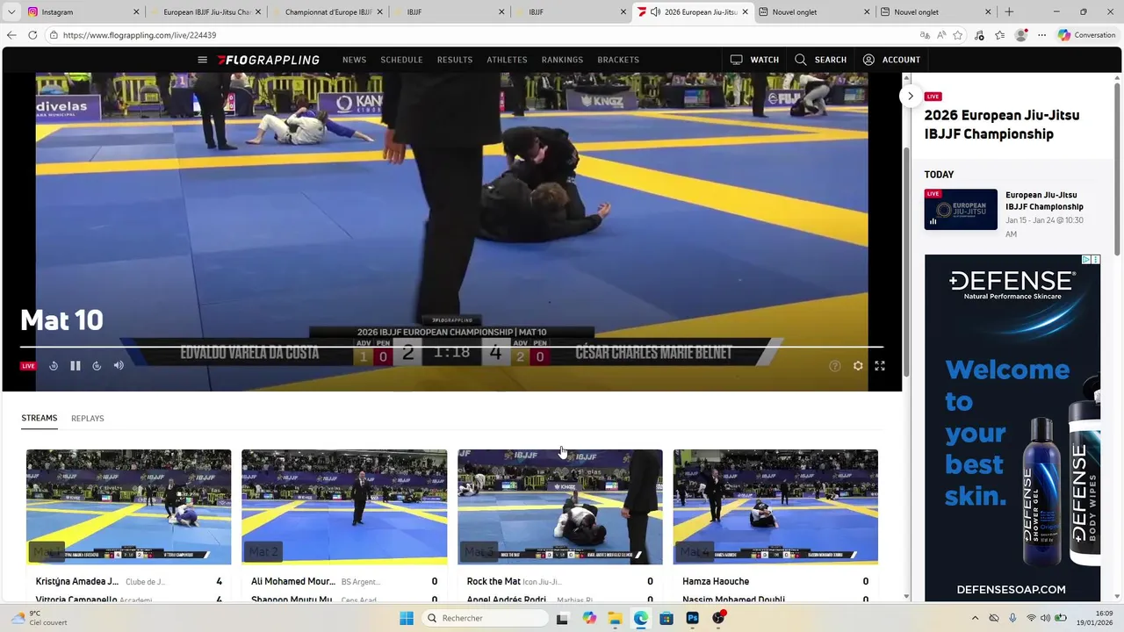Open the player help question-mark icon
The height and width of the screenshot is (632, 1124).
click(x=835, y=366)
